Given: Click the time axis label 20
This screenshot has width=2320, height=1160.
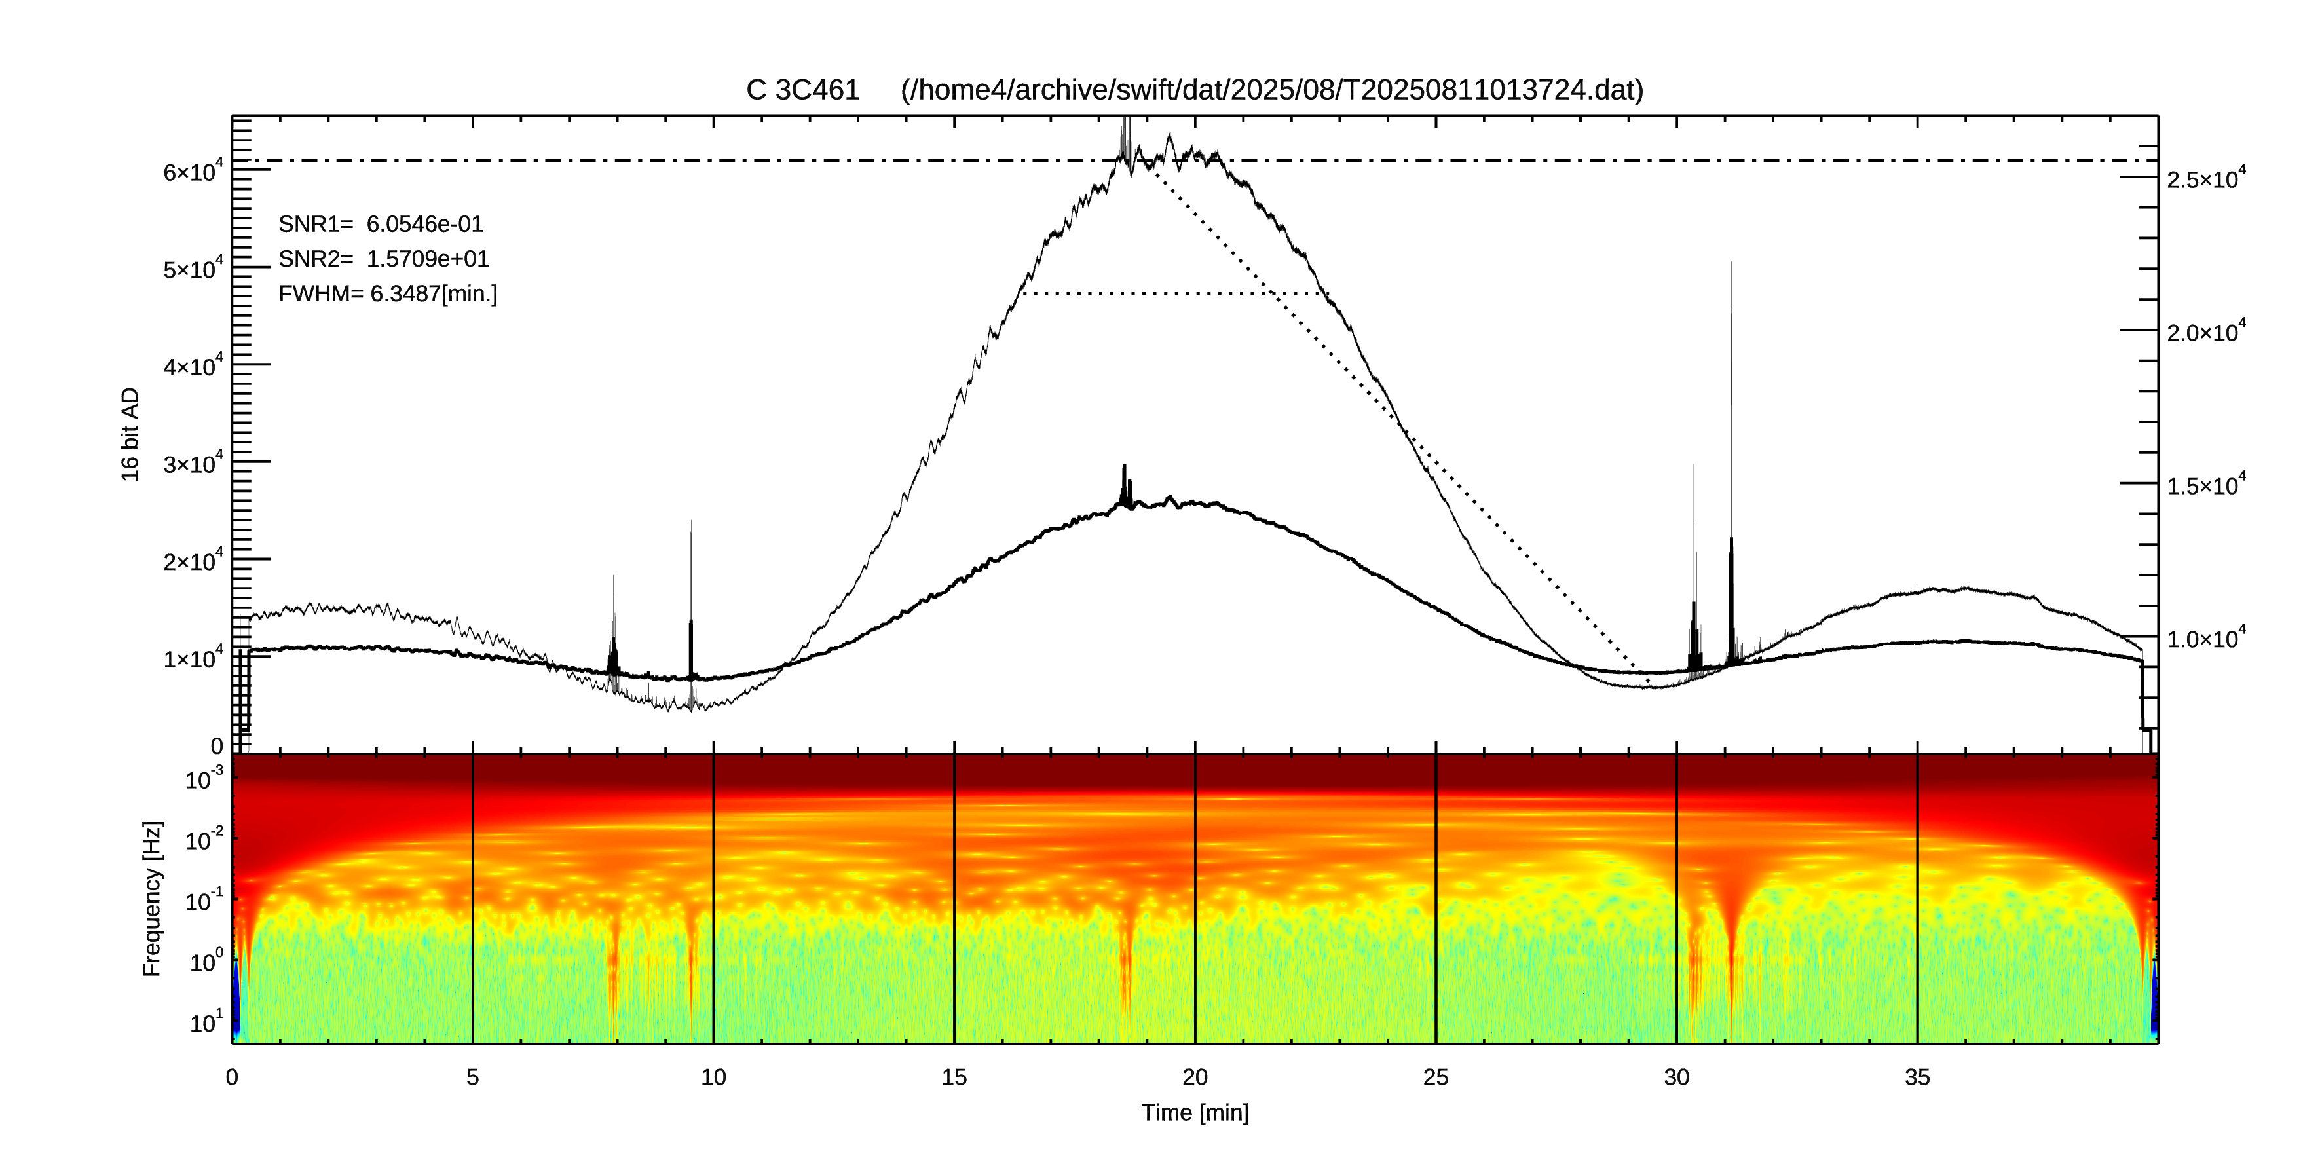Looking at the screenshot, I should tap(1195, 1077).
